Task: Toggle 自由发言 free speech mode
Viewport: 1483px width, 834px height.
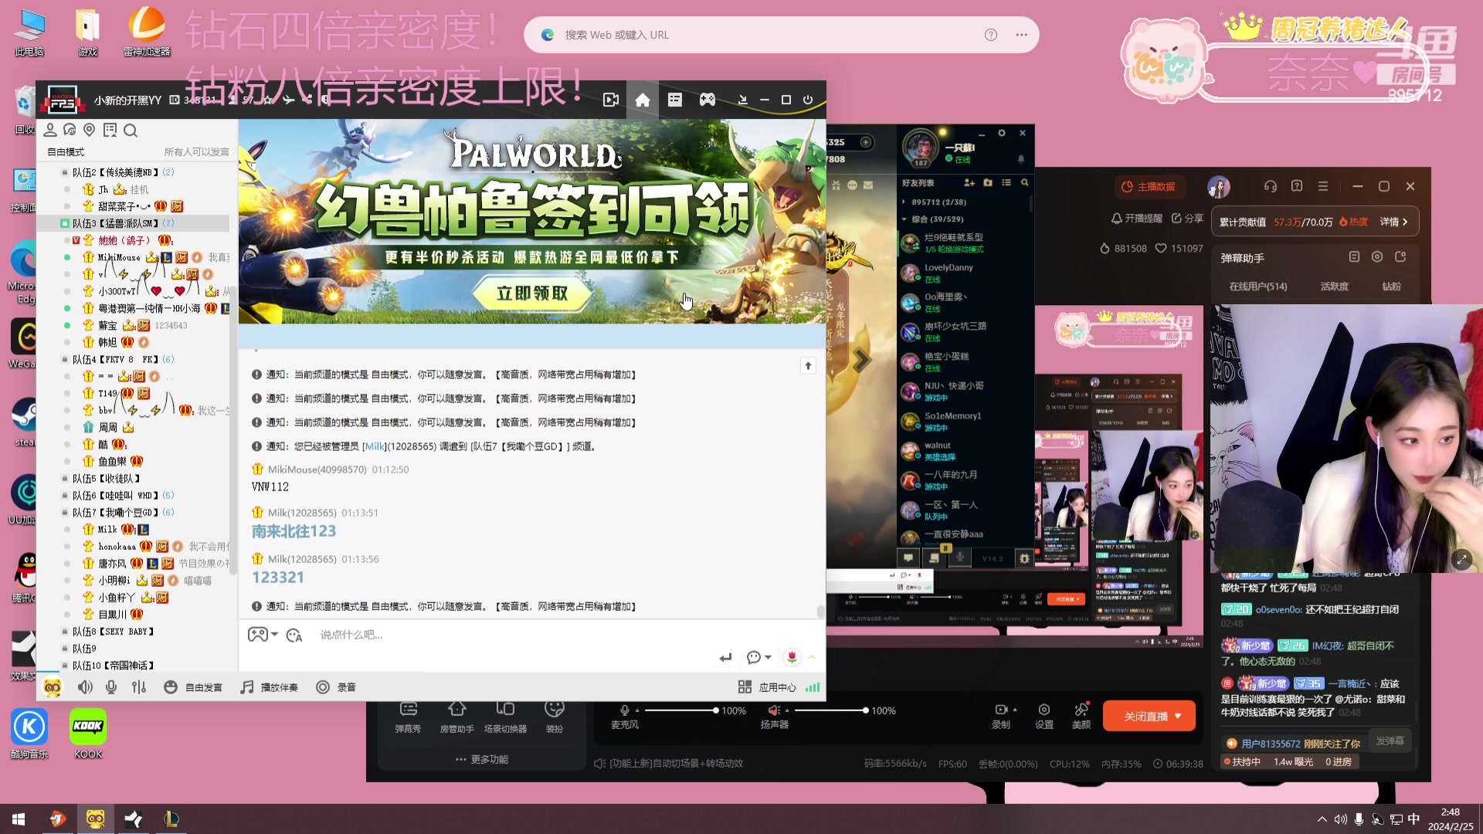Action: click(193, 687)
